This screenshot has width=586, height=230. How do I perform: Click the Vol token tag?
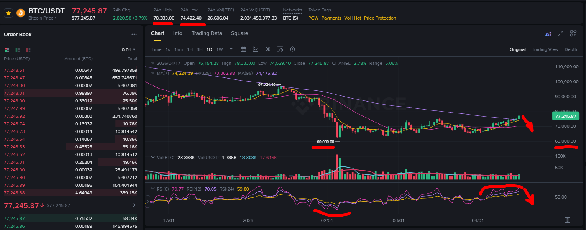(x=348, y=18)
